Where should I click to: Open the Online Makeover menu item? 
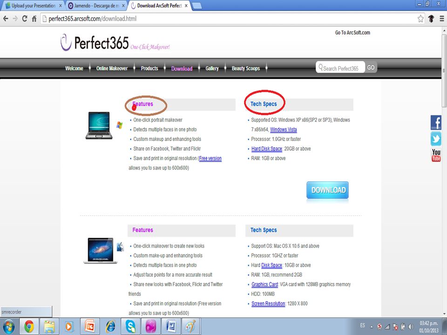(x=112, y=68)
